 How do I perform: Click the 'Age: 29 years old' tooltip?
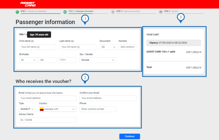tap(39, 35)
